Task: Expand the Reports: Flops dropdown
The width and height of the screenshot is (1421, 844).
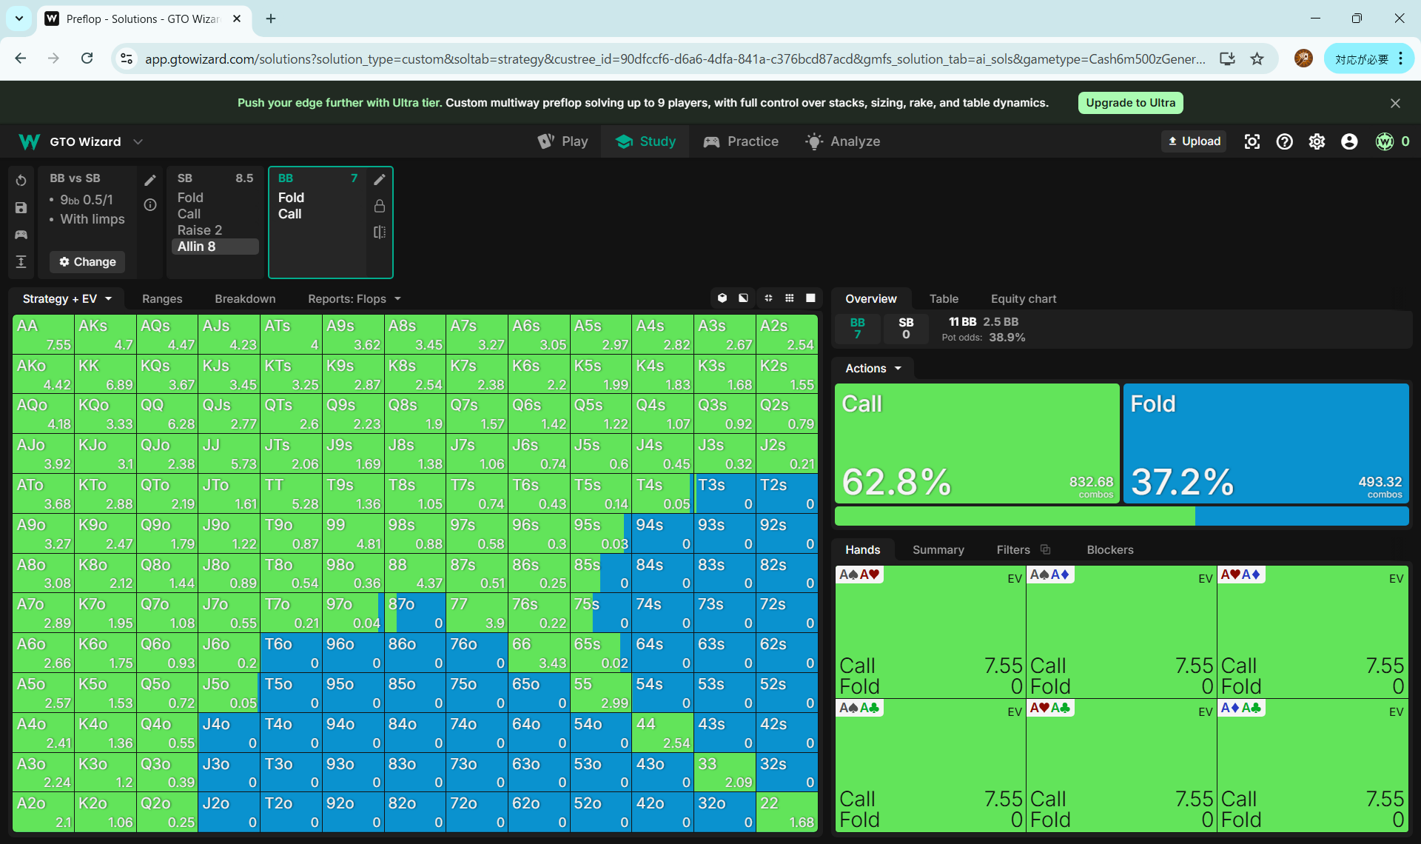Action: click(x=354, y=298)
